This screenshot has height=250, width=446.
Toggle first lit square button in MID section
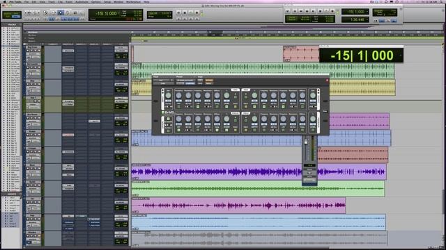pyautogui.click(x=198, y=107)
